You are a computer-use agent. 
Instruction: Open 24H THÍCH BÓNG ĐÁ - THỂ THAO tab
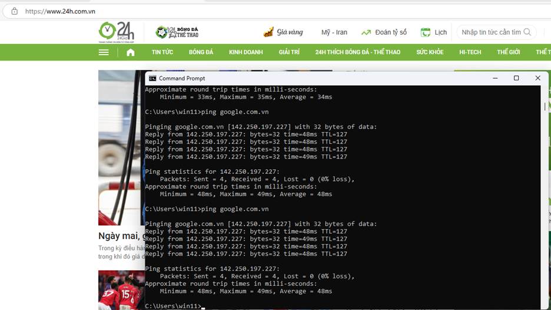(x=357, y=52)
